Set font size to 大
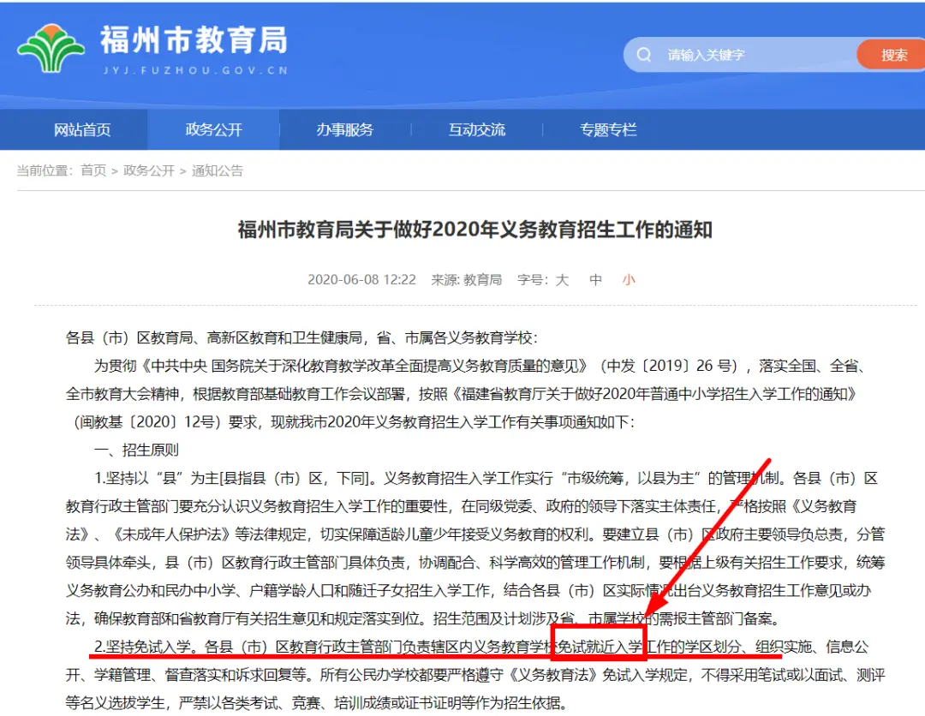This screenshot has width=925, height=716. [562, 280]
